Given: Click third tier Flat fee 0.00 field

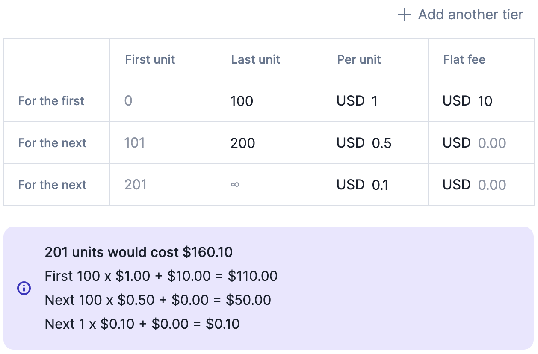Looking at the screenshot, I should coord(481,185).
